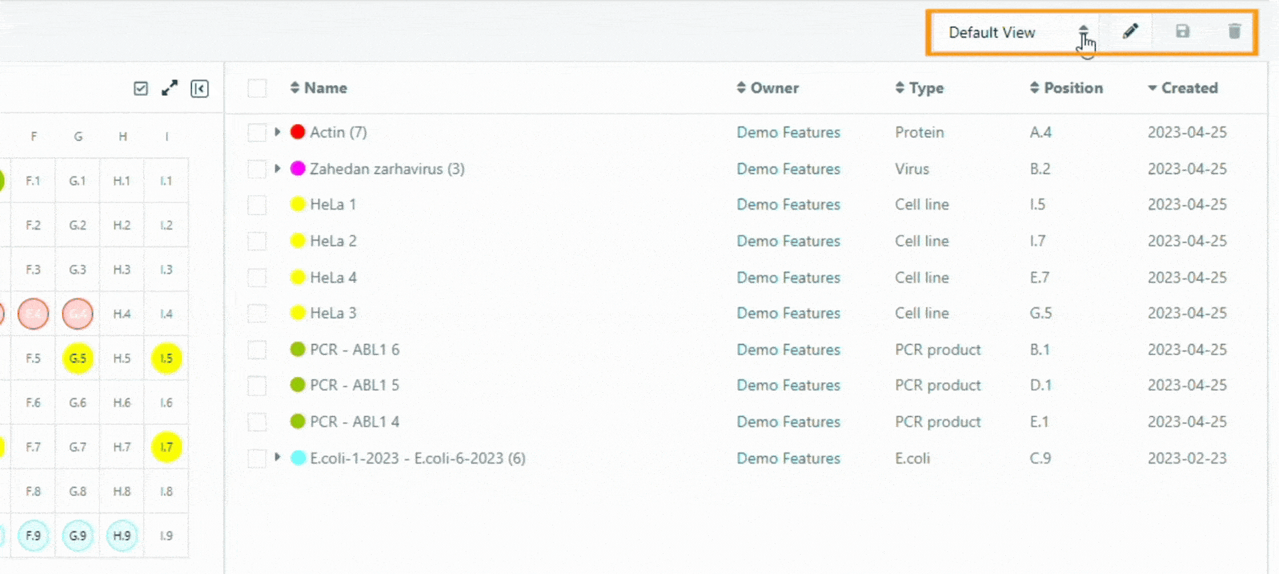Check the Zahedan zarhavirus row checkbox

point(257,168)
